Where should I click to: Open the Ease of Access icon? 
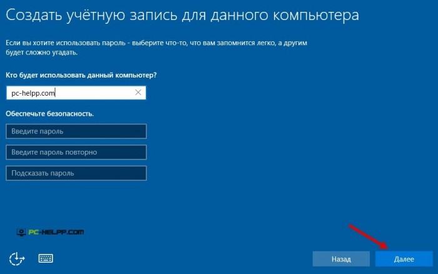(17, 258)
